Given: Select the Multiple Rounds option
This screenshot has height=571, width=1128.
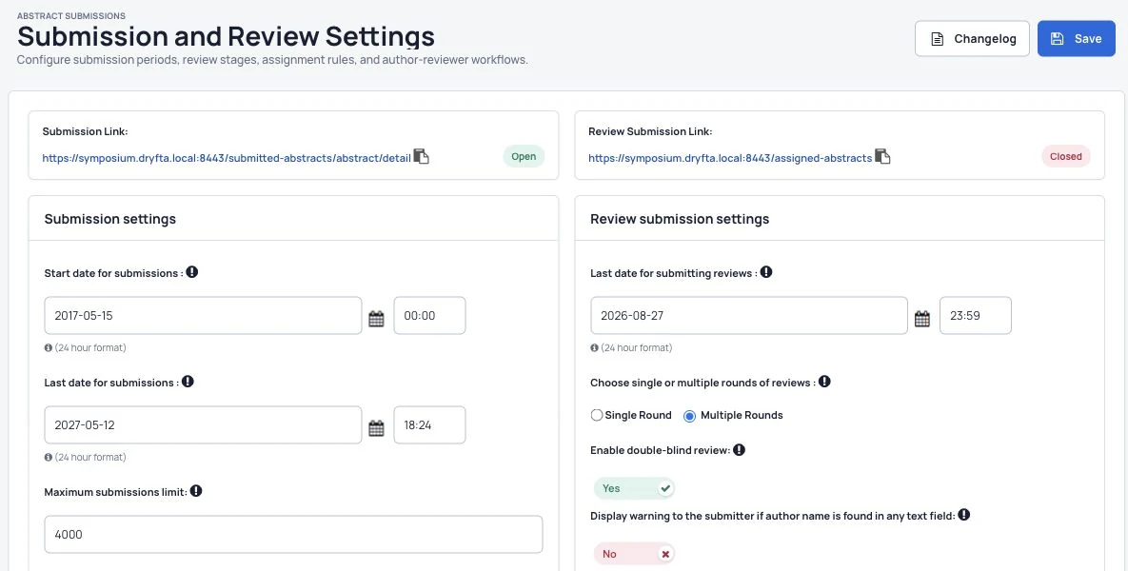Looking at the screenshot, I should tap(689, 416).
